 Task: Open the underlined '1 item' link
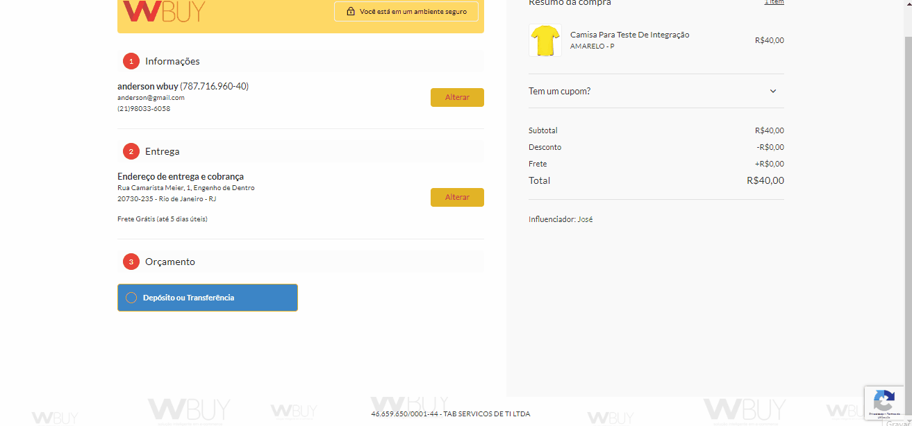point(774,3)
